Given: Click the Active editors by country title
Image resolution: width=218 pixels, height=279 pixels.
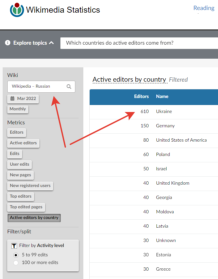Looking at the screenshot, I should (x=129, y=80).
